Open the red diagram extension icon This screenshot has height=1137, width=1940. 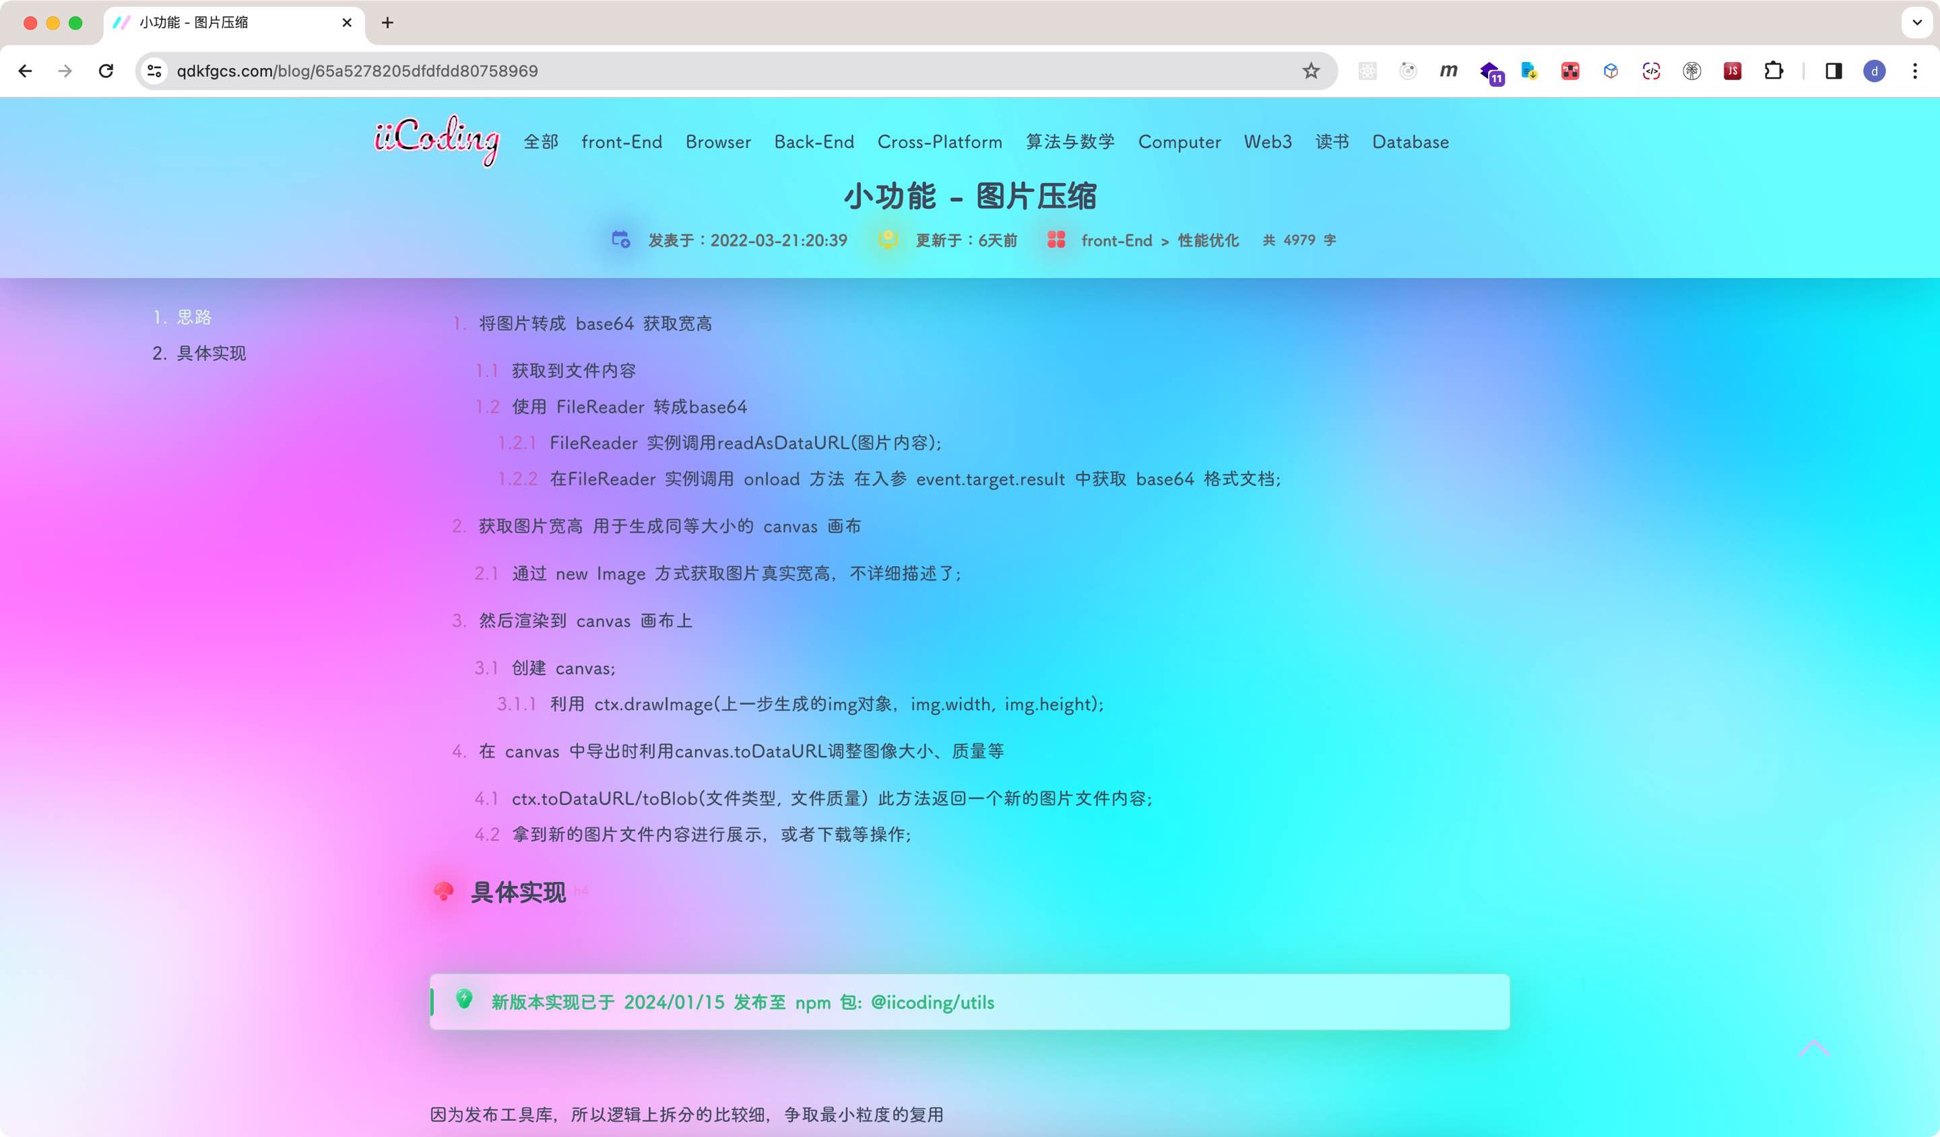tap(1570, 71)
